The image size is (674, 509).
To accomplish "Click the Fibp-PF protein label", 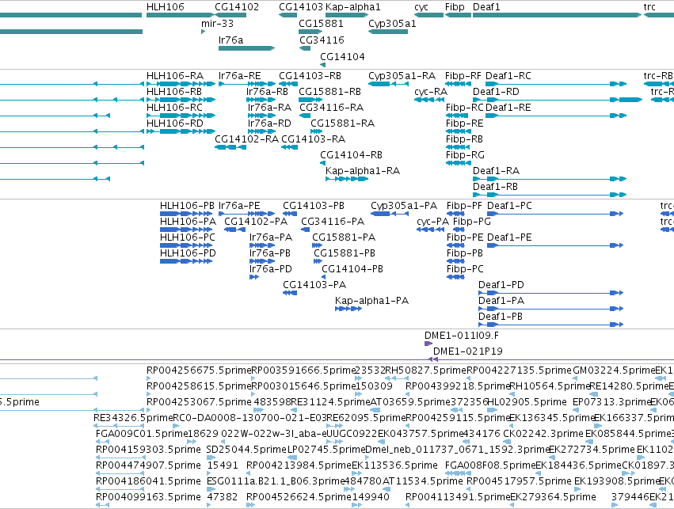I will click(x=464, y=206).
